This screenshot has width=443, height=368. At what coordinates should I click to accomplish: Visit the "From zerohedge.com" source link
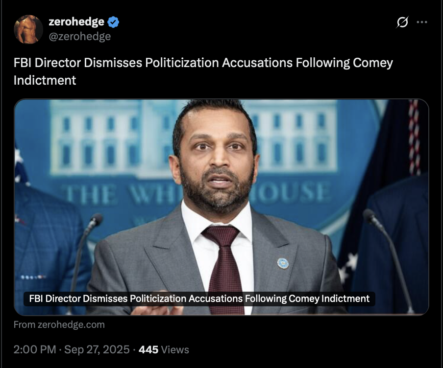tap(59, 324)
